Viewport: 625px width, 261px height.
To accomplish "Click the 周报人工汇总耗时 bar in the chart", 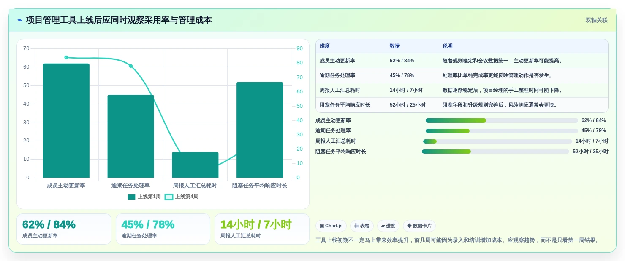I will (x=195, y=165).
